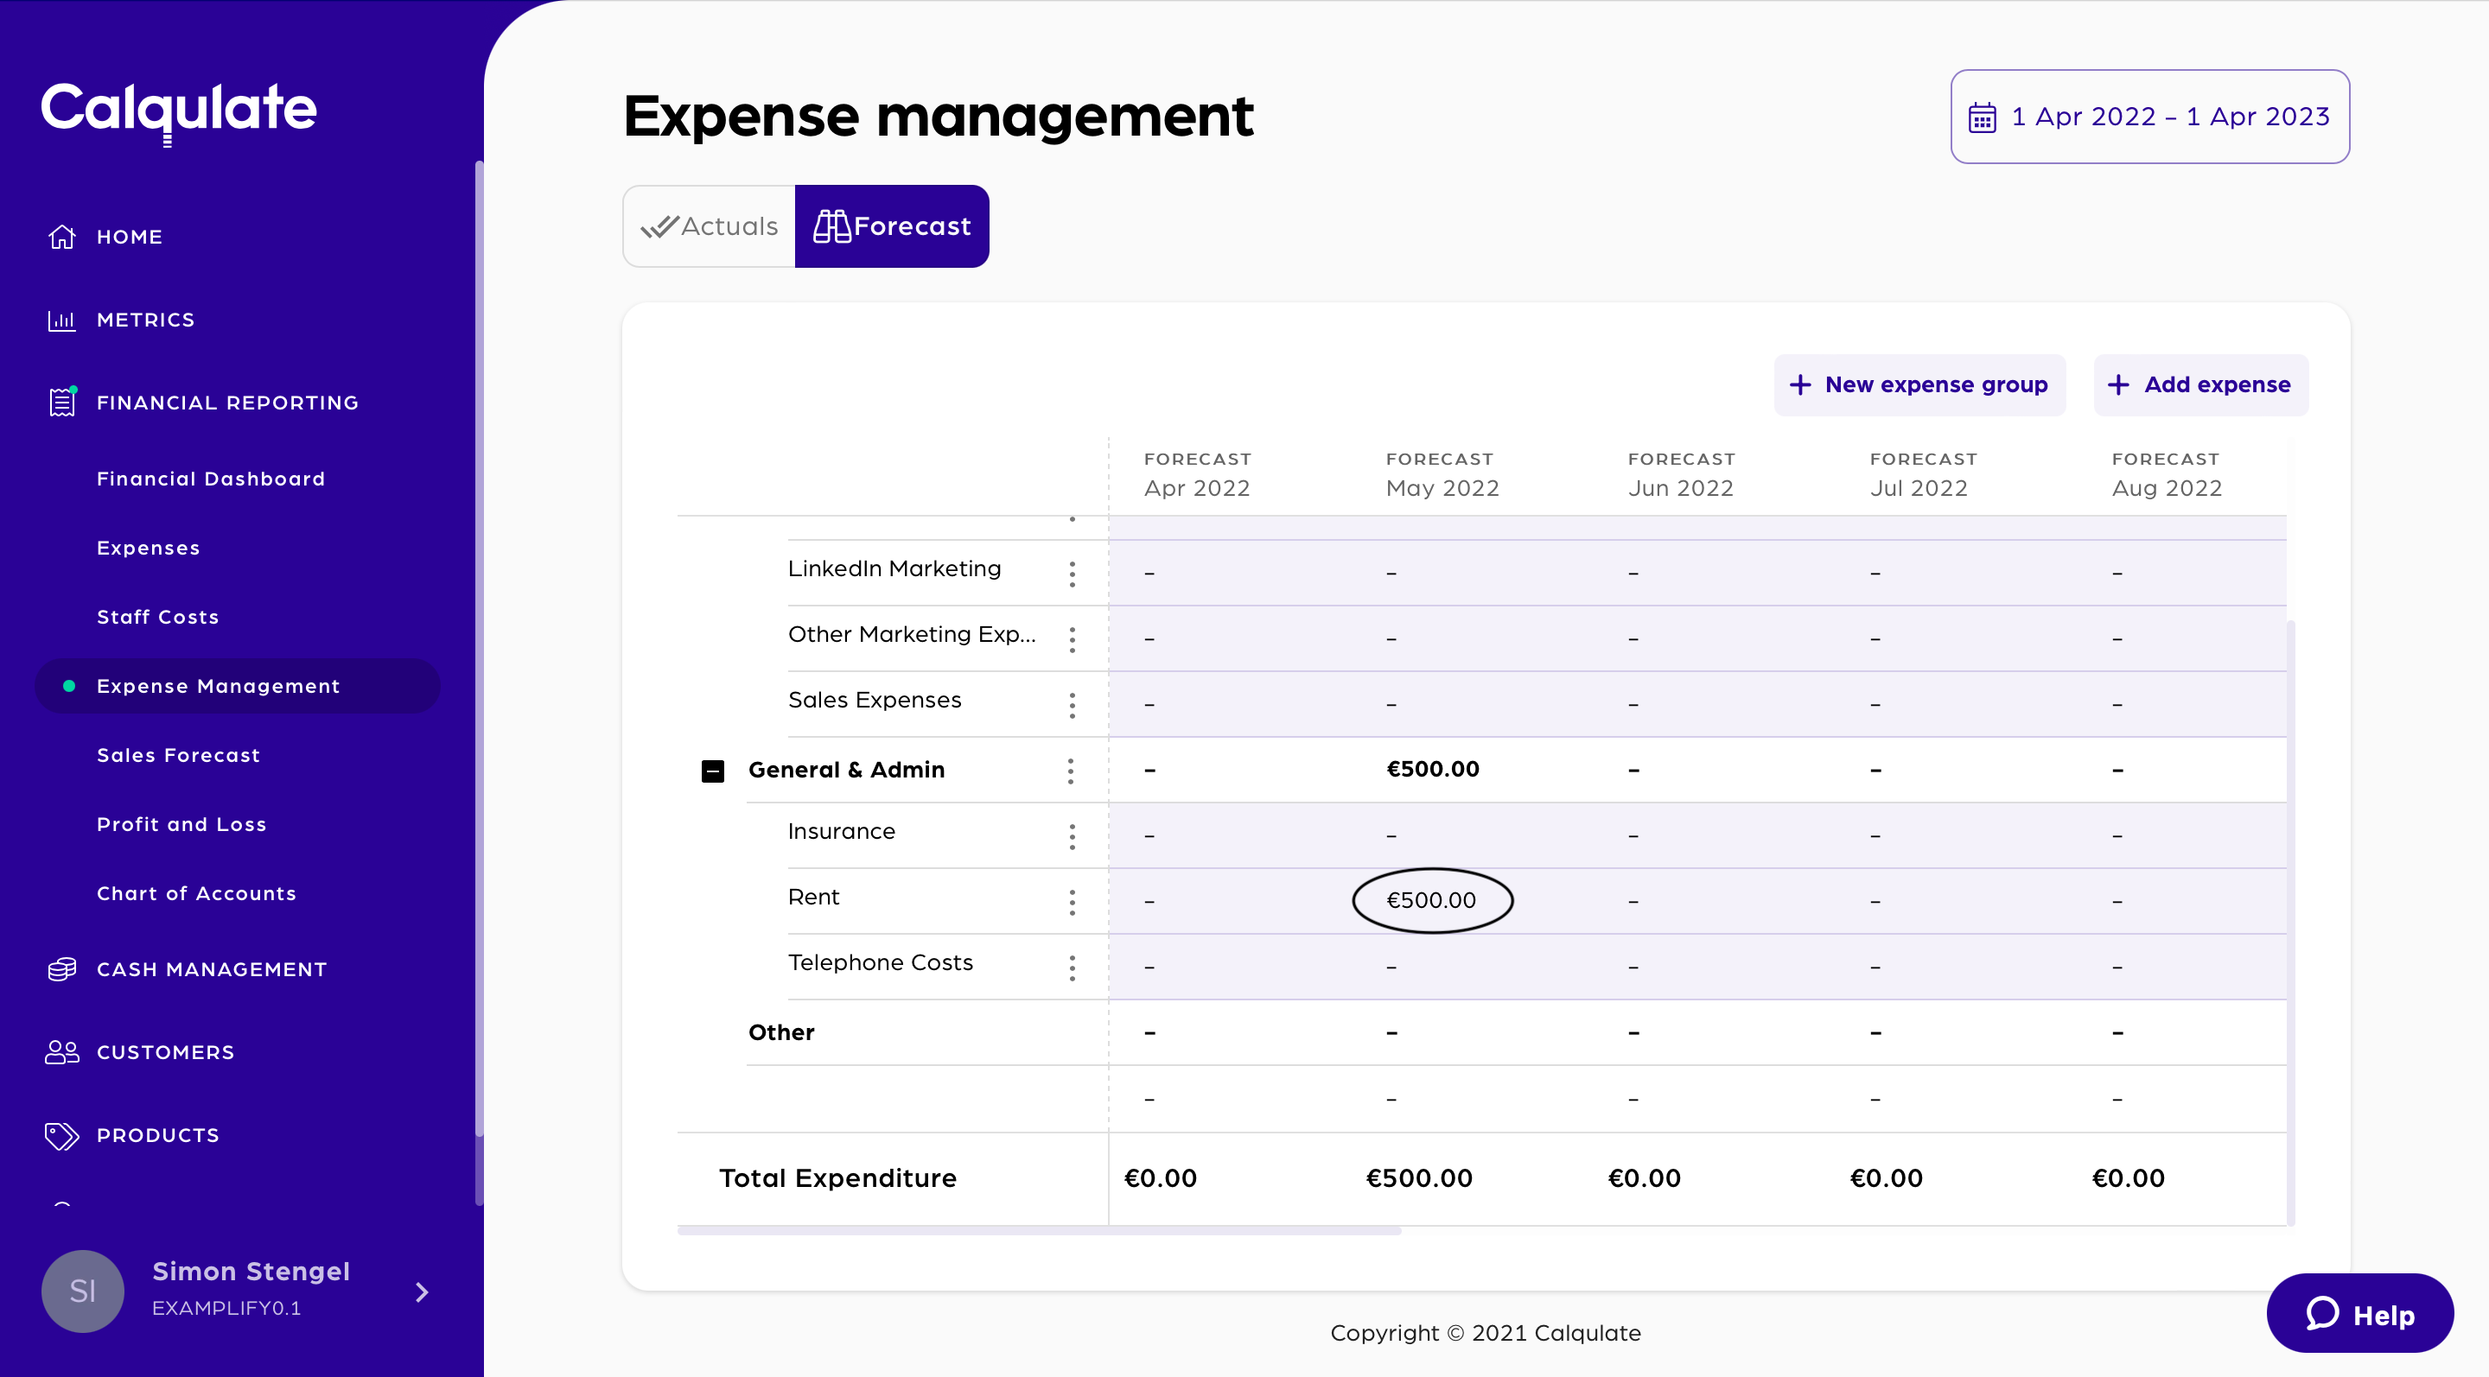Image resolution: width=2489 pixels, height=1377 pixels.
Task: Click the Financial Reporting receipt icon
Action: 62,402
